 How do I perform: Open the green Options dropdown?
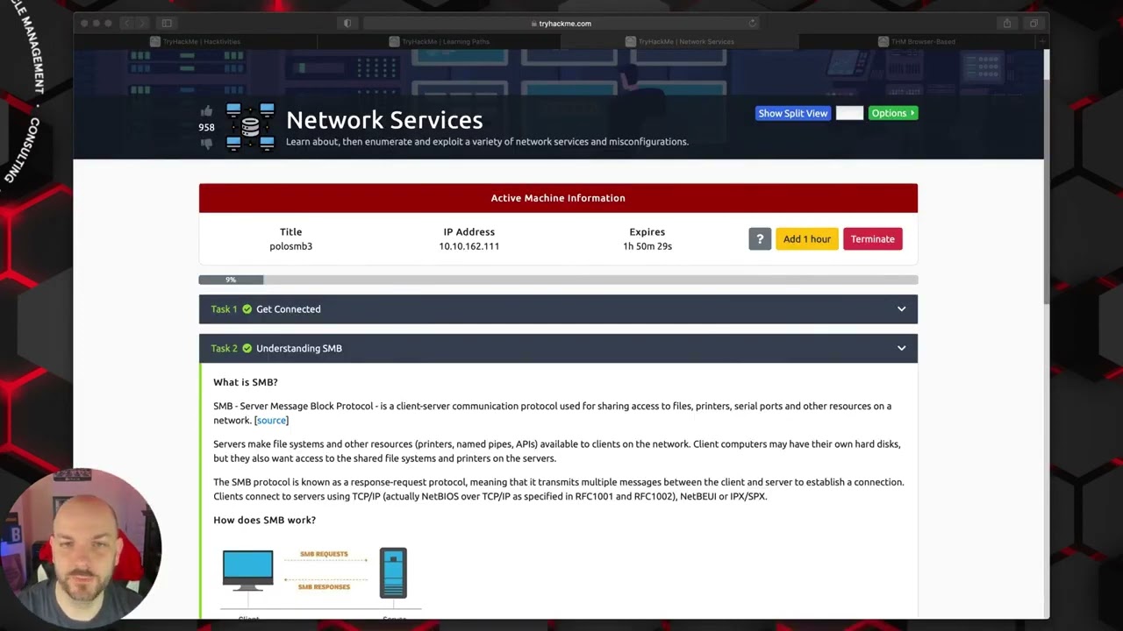[x=893, y=113]
